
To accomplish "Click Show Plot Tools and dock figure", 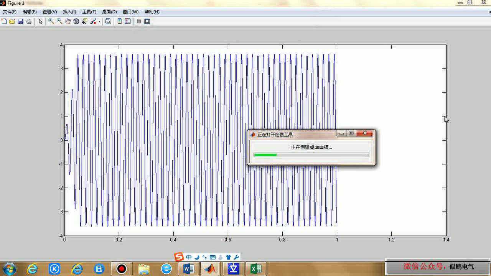I will [x=147, y=21].
